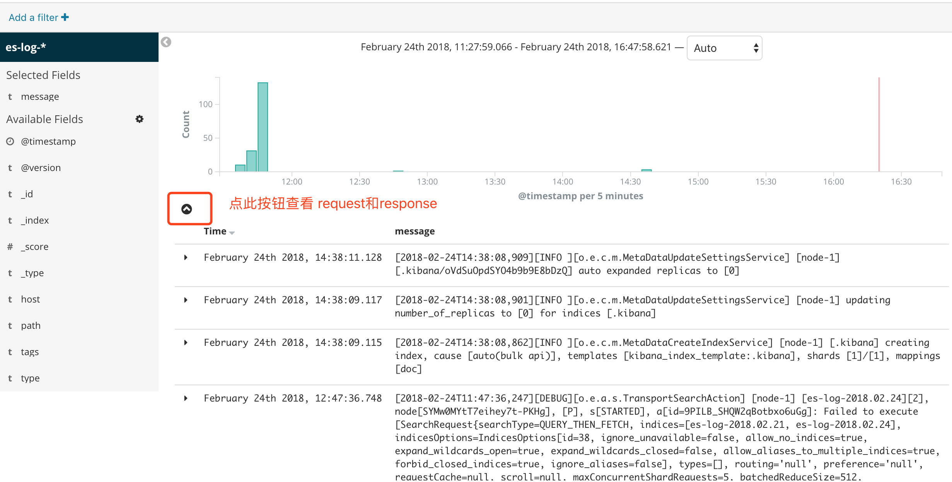952x482 pixels.
Task: Select the path field in the sidebar
Action: [x=31, y=325]
